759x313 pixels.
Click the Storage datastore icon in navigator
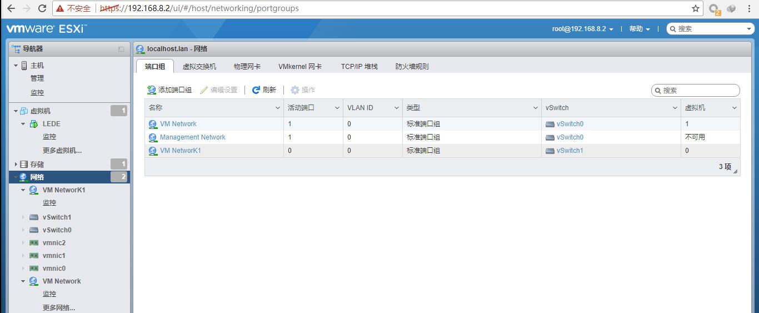24,165
